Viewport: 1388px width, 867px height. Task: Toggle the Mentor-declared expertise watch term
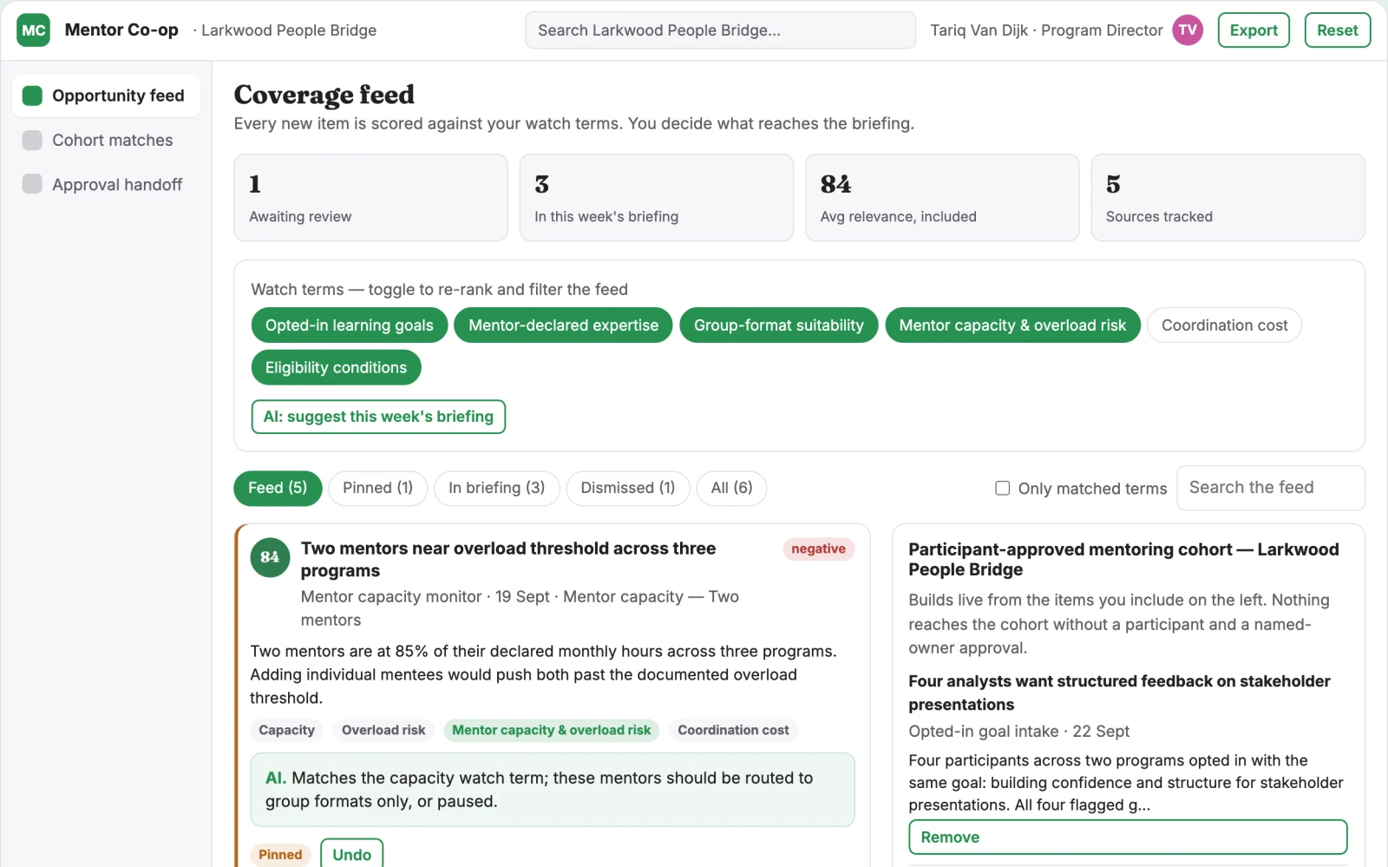[563, 325]
